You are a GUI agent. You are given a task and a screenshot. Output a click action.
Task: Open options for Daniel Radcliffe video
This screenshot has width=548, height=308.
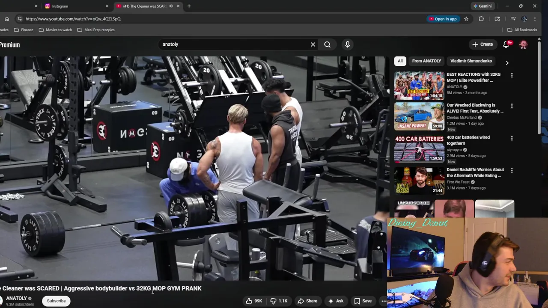512,170
